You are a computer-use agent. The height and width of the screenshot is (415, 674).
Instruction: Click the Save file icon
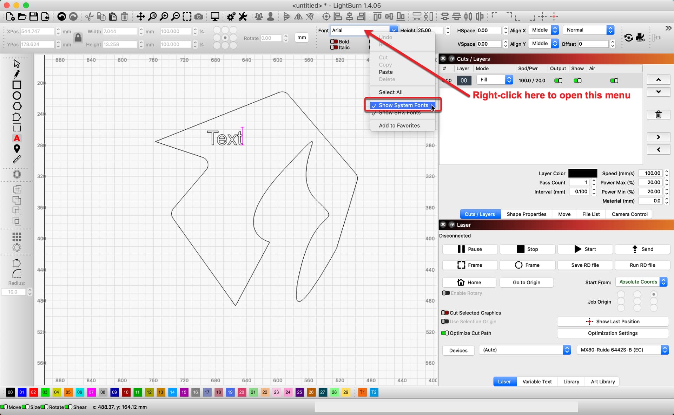[x=34, y=16]
